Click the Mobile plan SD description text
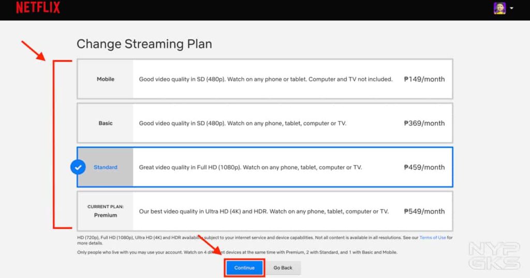 (x=266, y=79)
